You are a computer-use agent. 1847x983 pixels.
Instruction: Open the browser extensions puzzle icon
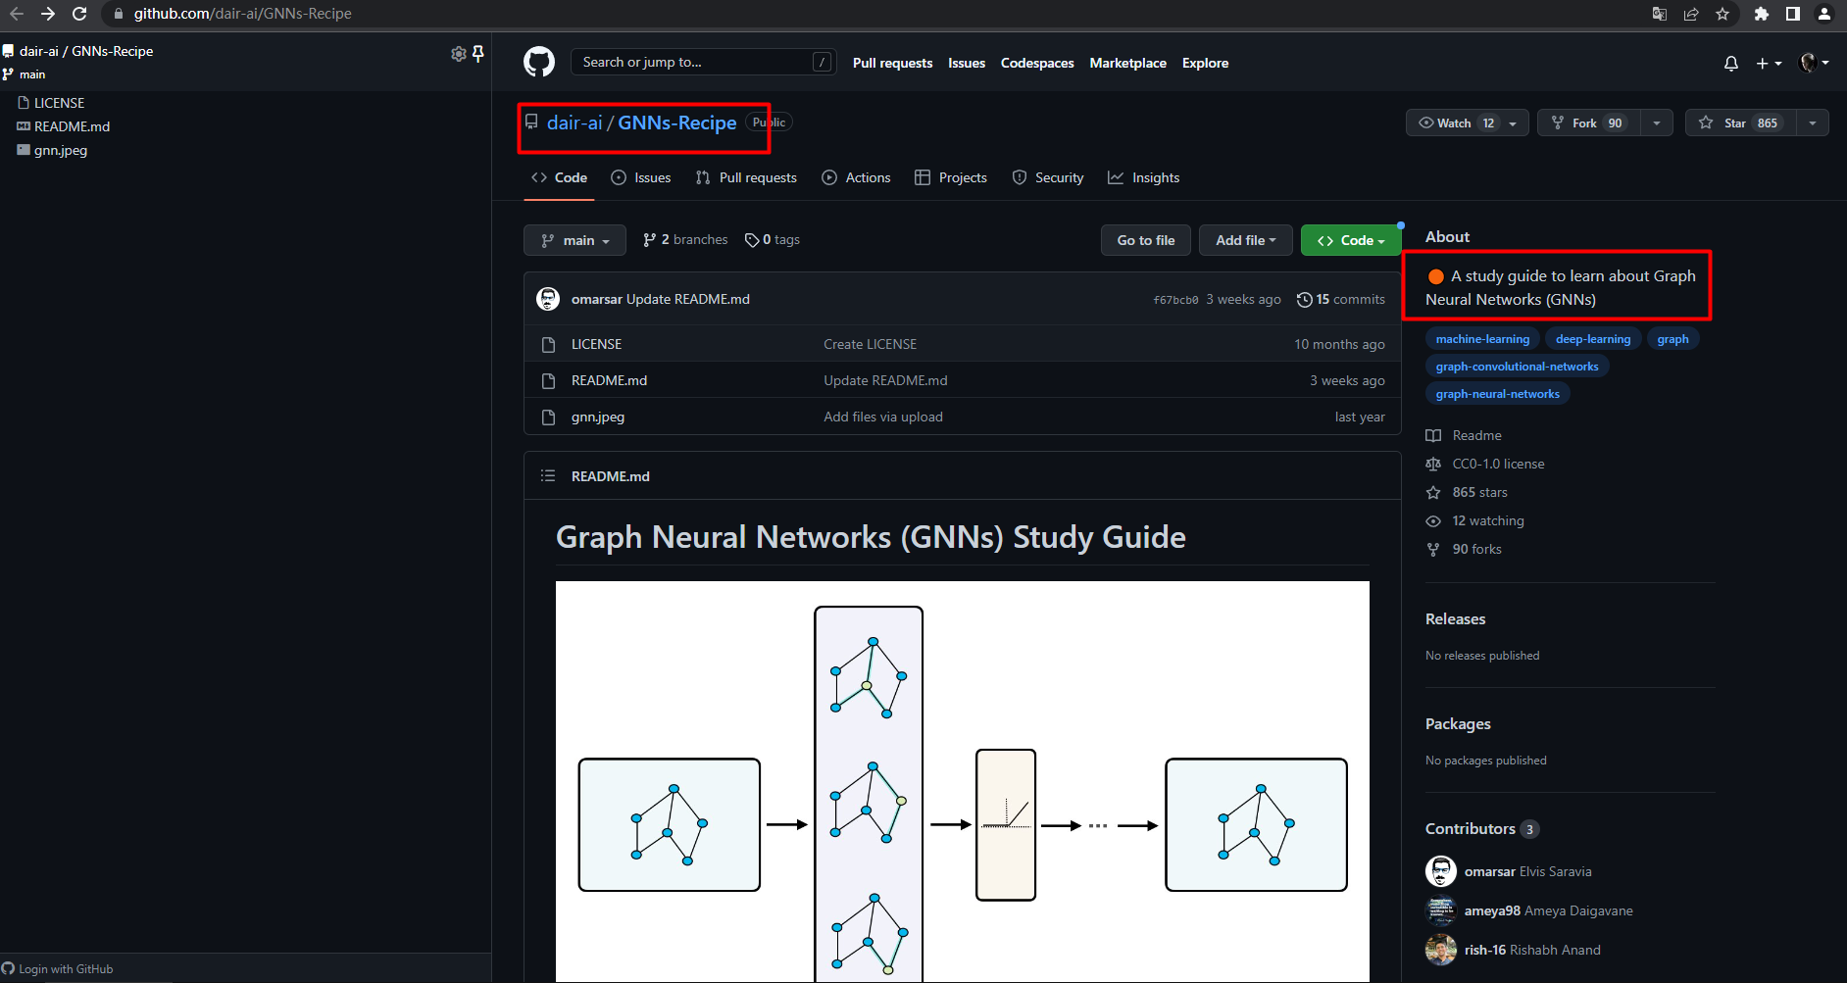click(1762, 14)
